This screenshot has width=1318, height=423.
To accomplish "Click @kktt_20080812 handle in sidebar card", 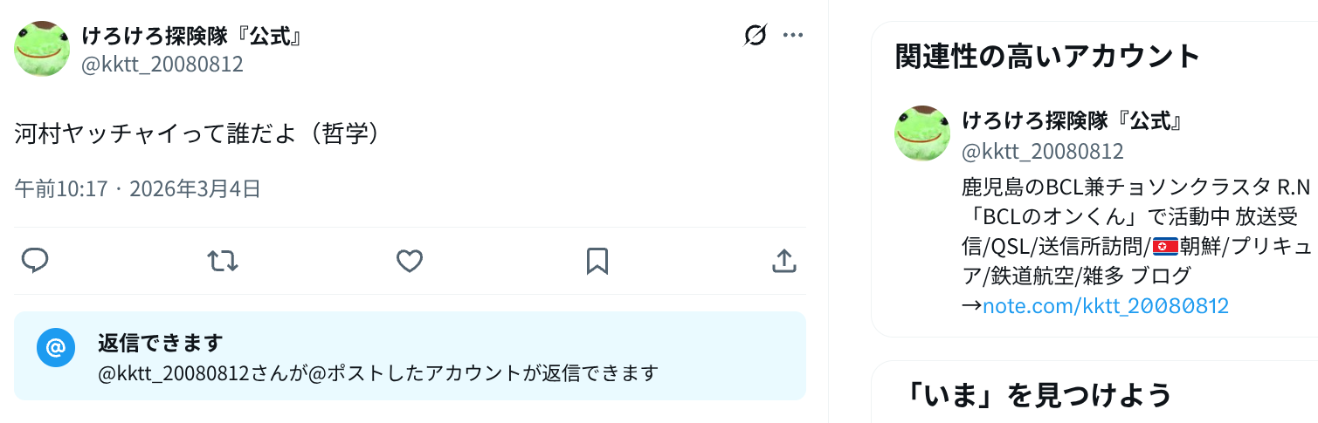I will [x=1042, y=151].
